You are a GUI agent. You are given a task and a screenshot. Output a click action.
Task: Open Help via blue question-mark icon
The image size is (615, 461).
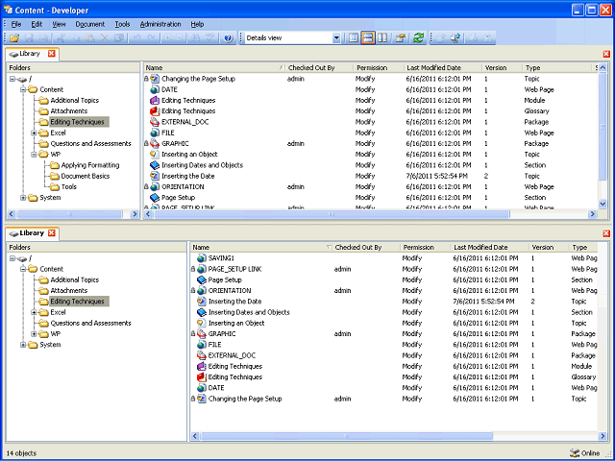click(229, 38)
